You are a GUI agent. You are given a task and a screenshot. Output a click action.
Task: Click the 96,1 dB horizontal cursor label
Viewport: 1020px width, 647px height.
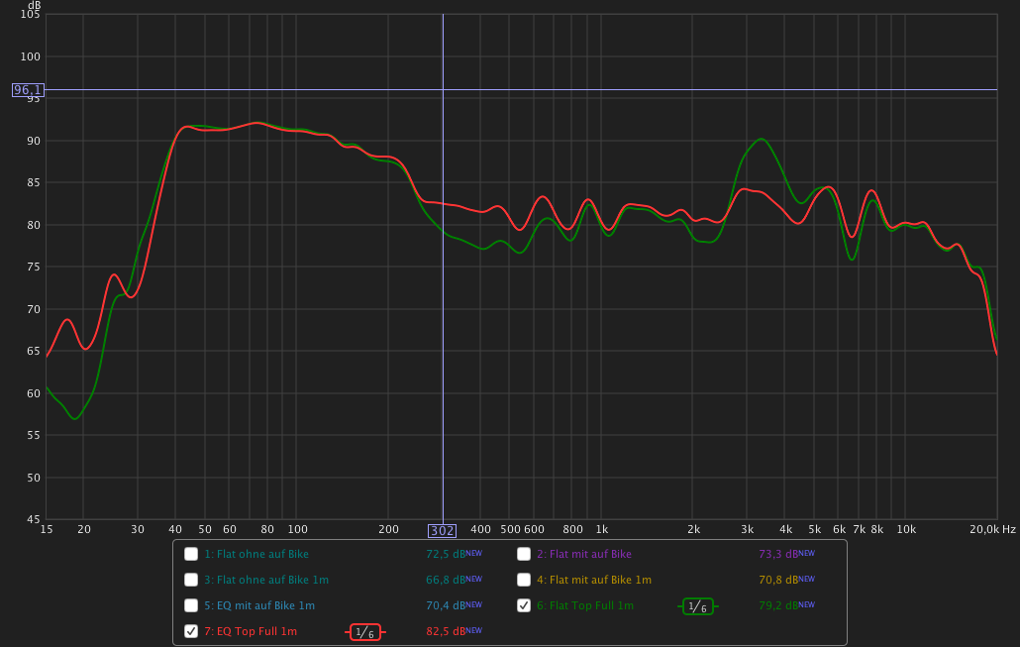(28, 90)
